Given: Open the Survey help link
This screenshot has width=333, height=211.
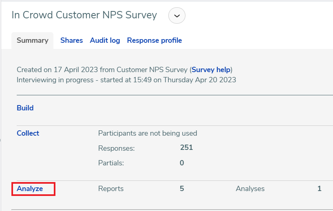Looking at the screenshot, I should coord(211,70).
